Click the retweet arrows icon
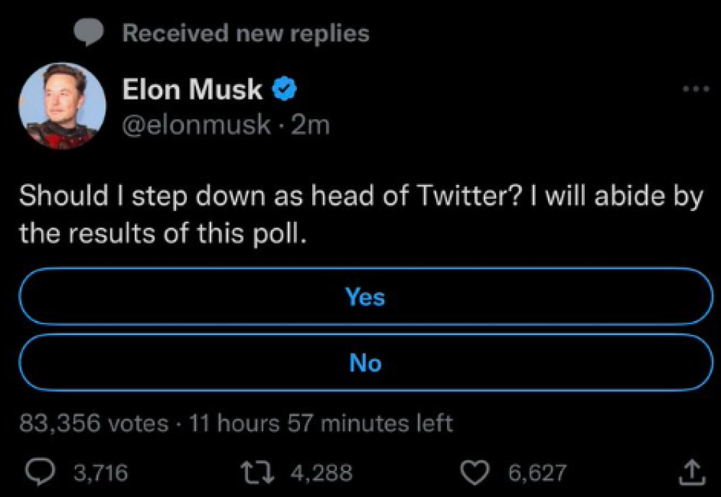This screenshot has height=497, width=721. (x=257, y=473)
